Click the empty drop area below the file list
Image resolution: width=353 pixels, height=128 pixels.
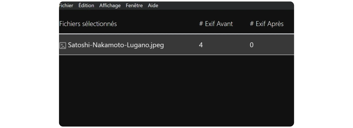tap(176, 91)
